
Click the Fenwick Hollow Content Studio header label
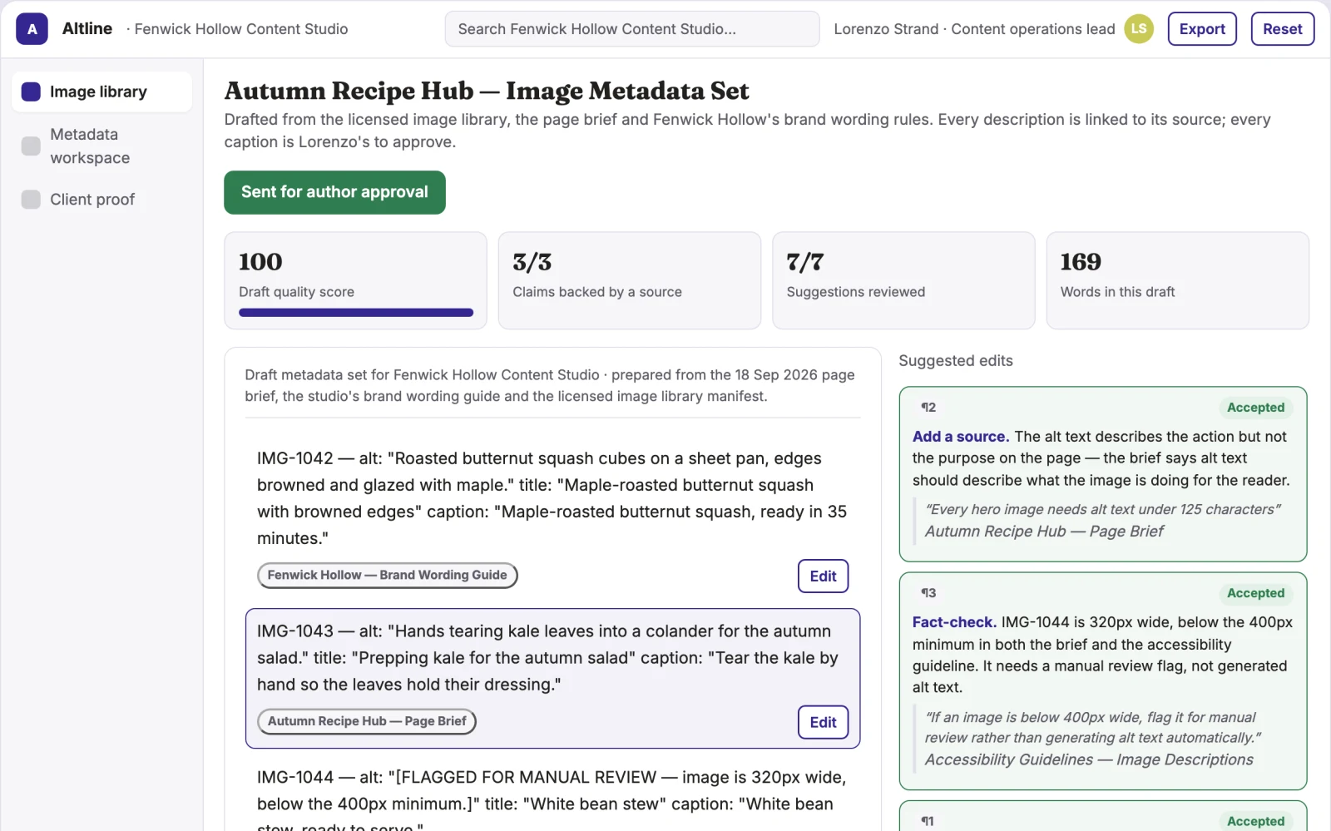point(241,29)
